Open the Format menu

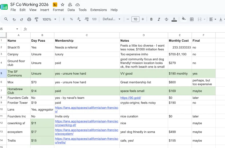(58, 10)
